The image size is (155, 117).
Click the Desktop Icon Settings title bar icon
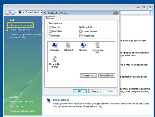click(45, 13)
